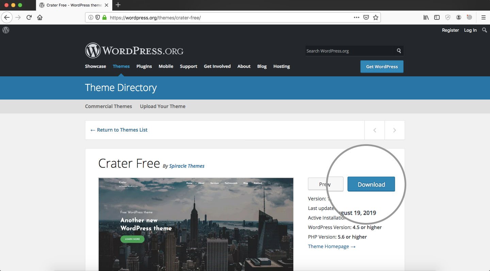Select Themes in the main navigation
Image resolution: width=490 pixels, height=271 pixels.
121,66
